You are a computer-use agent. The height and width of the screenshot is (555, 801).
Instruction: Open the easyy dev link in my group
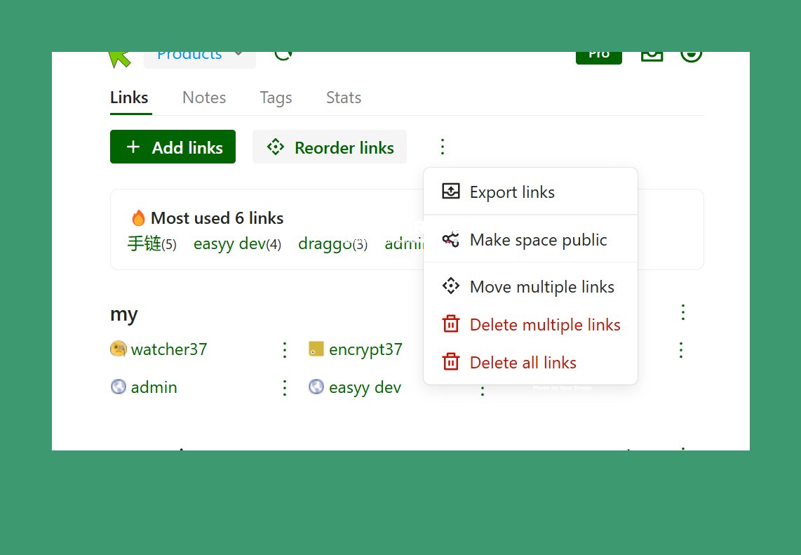[365, 387]
